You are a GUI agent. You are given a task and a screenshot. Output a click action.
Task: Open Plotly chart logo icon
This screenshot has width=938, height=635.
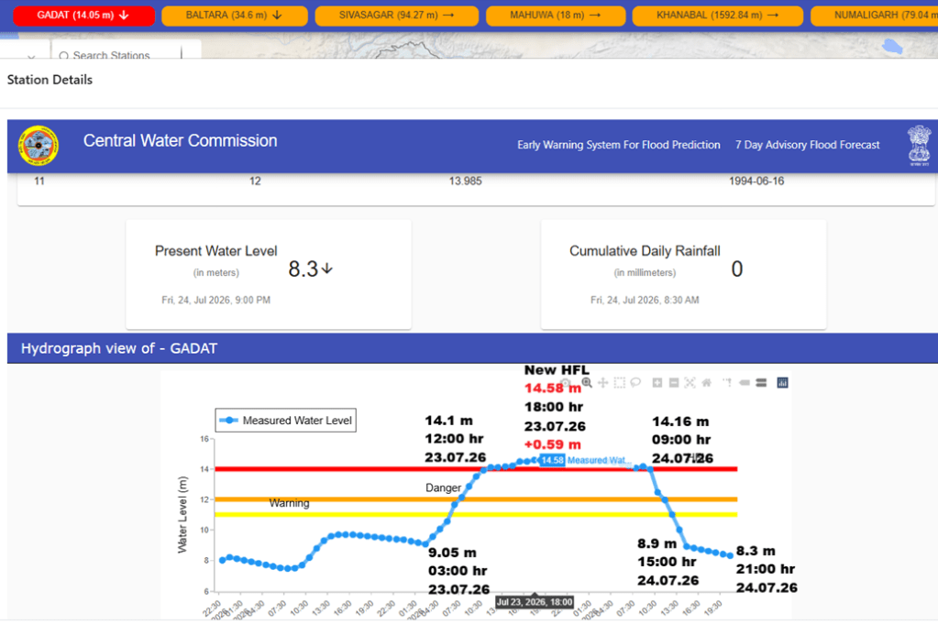(x=782, y=383)
